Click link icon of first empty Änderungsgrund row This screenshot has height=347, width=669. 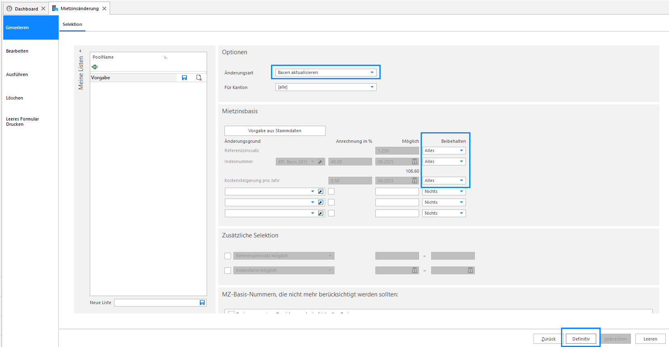pyautogui.click(x=321, y=191)
